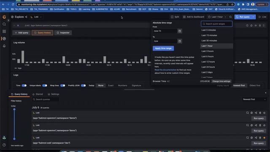Star the first bahmni-openmrs demo query

(265, 113)
